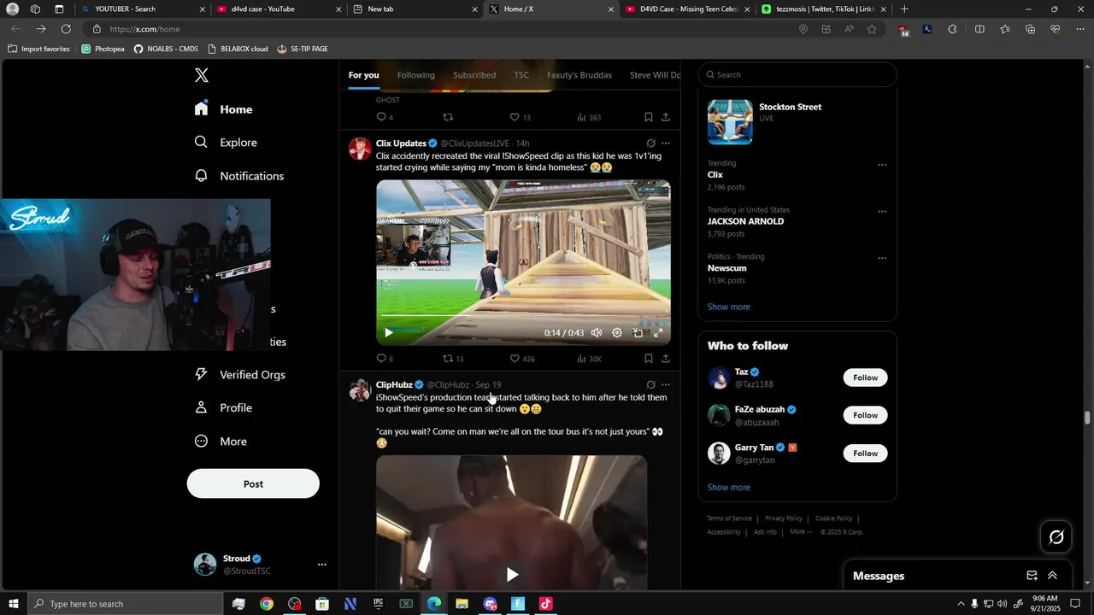Viewport: 1094px width, 615px height.
Task: Like the post with 13 likes
Action: coord(520,117)
